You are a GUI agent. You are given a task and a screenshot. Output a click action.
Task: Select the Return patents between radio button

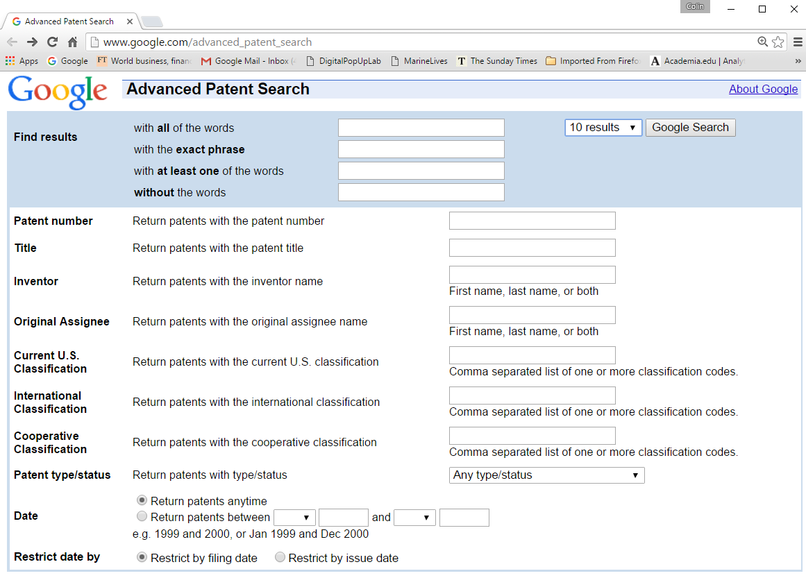click(142, 516)
